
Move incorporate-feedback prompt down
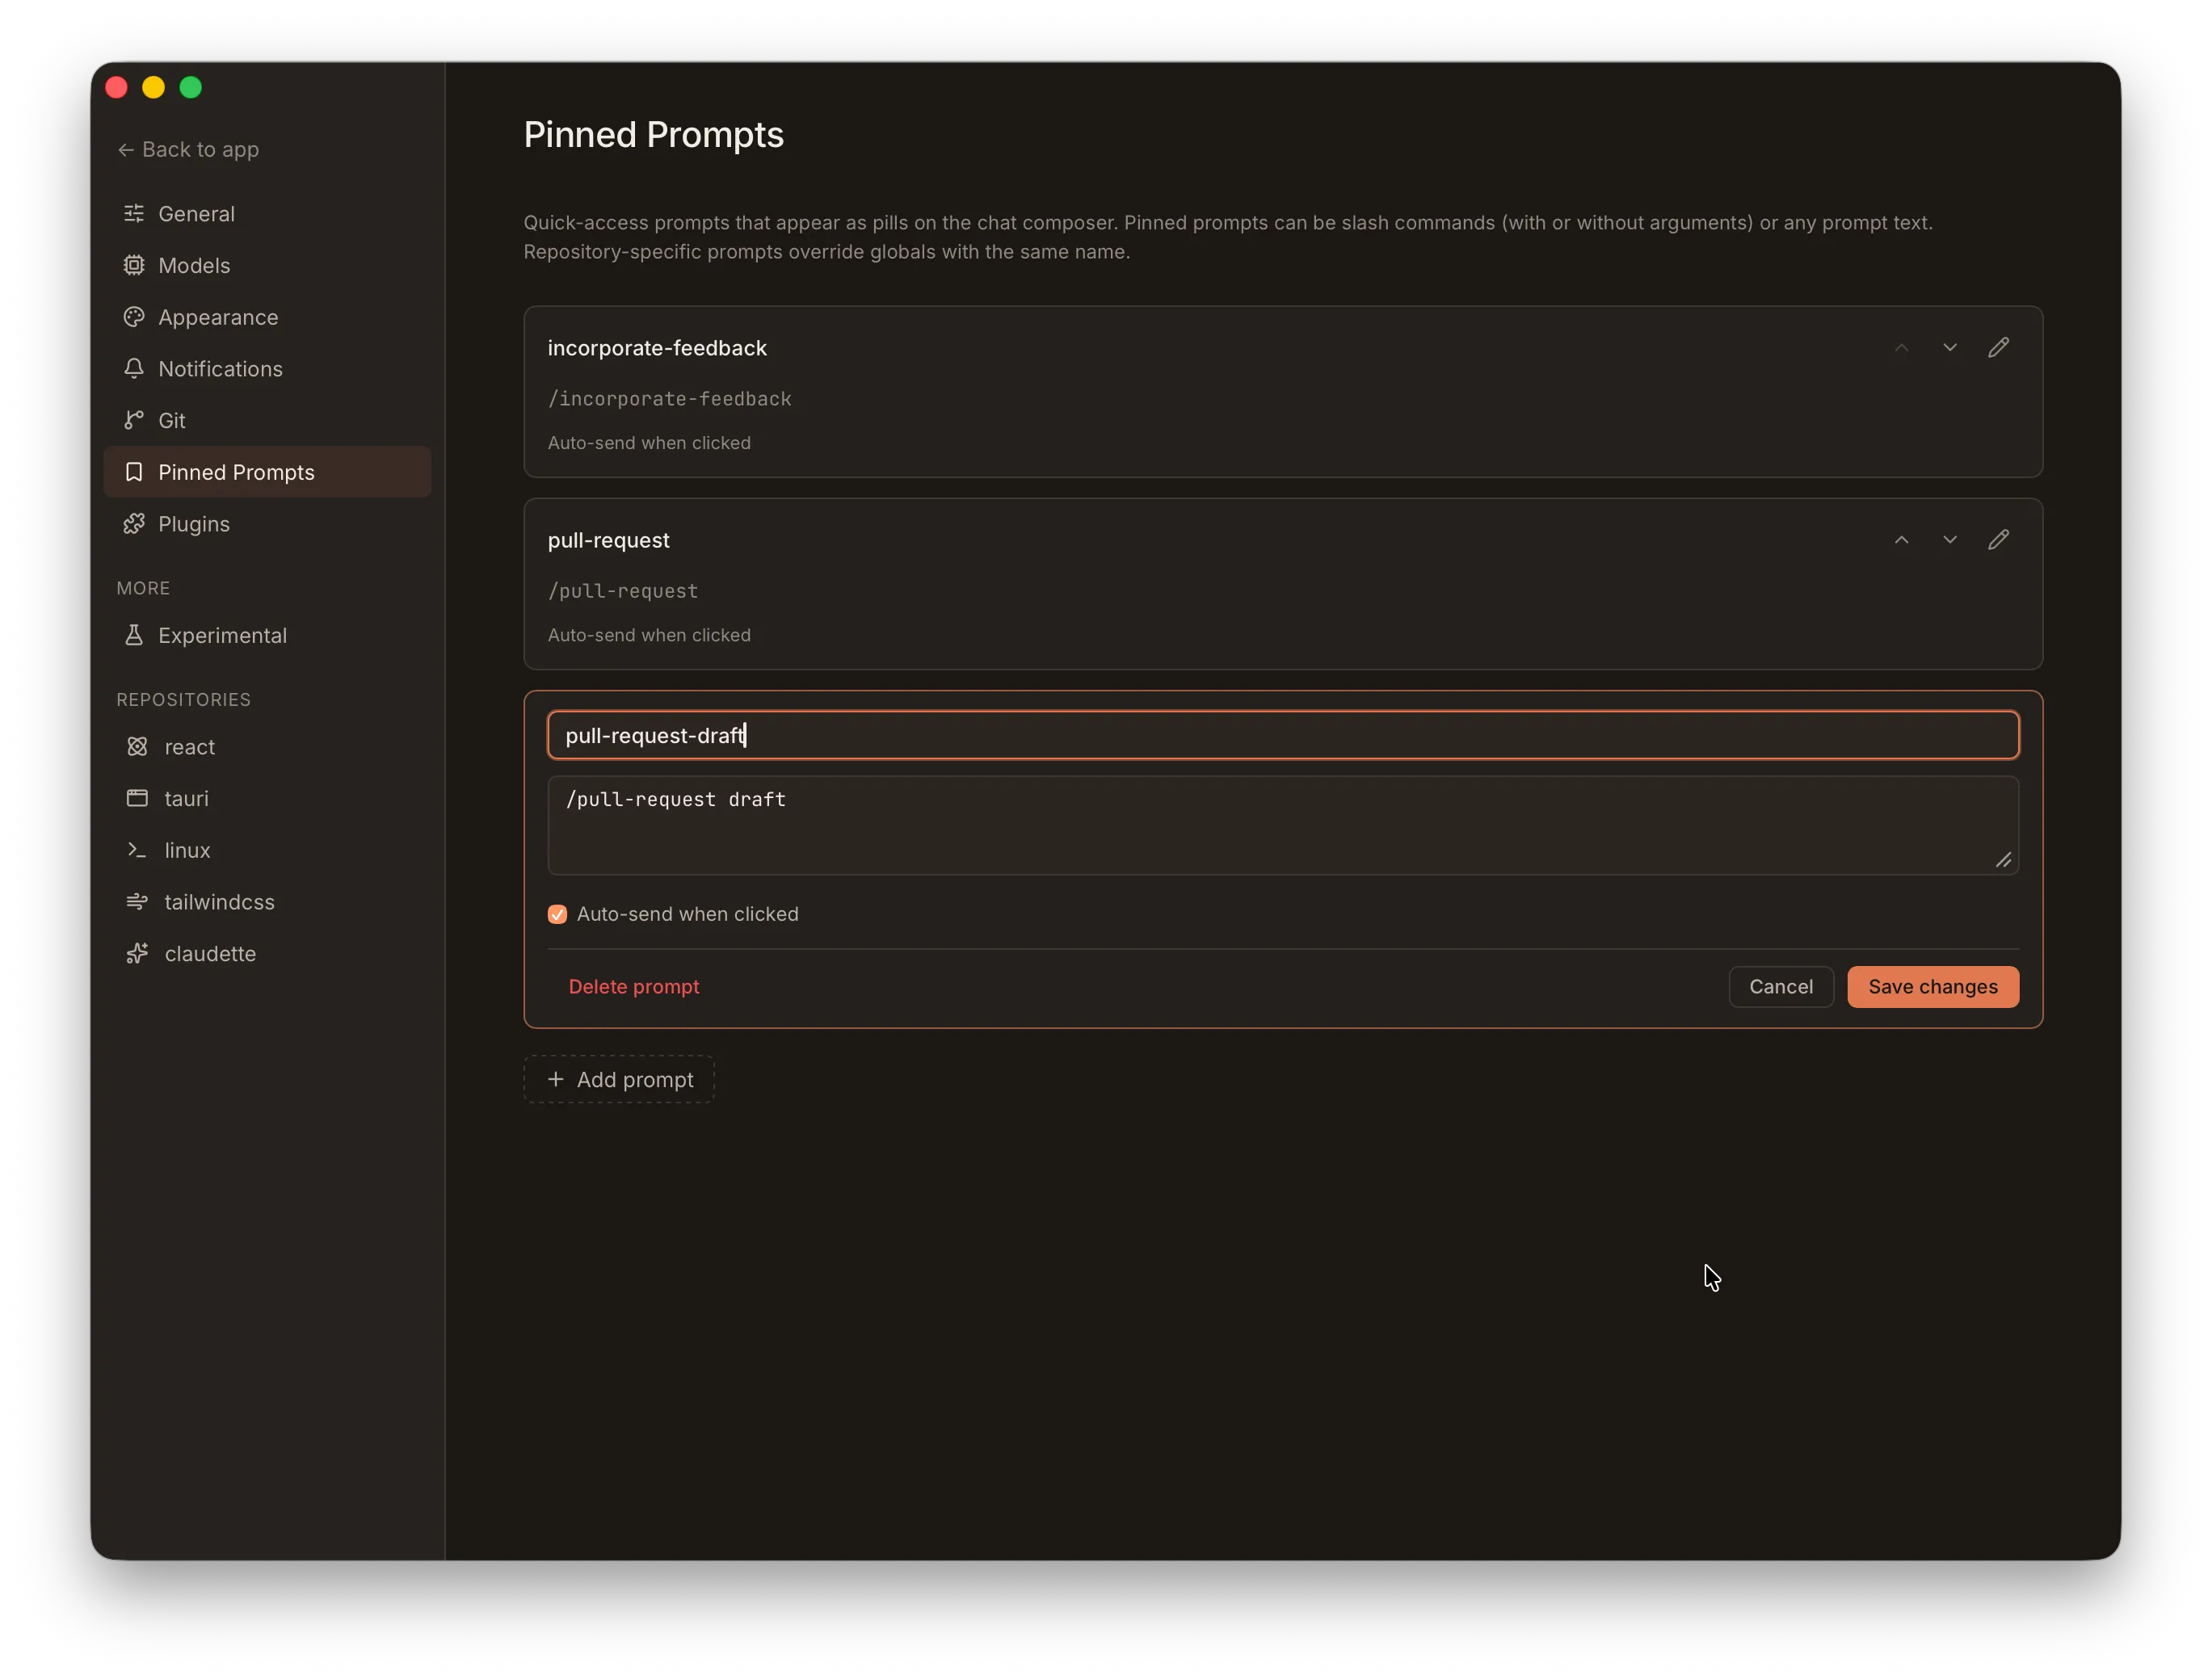coord(1950,348)
